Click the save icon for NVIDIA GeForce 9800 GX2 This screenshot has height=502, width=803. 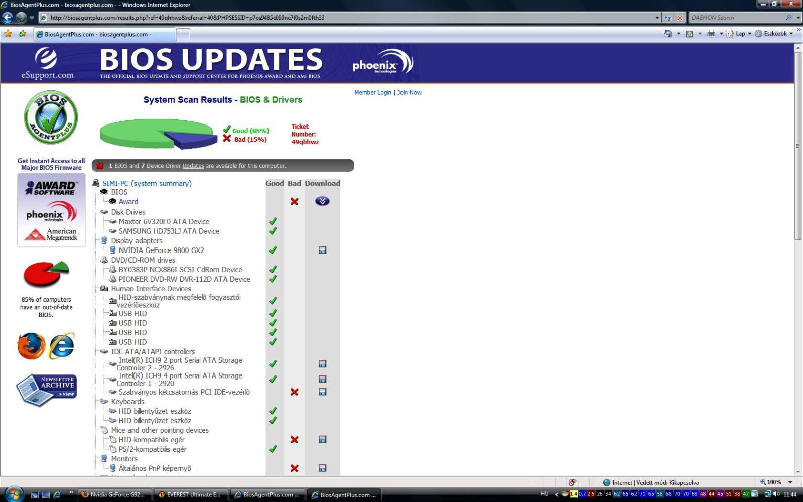(322, 250)
